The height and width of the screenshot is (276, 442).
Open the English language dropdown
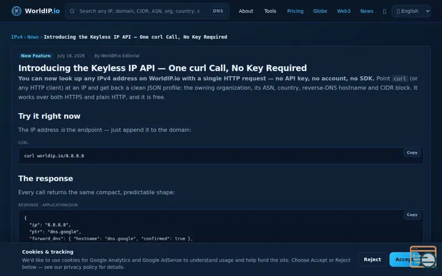pyautogui.click(x=411, y=11)
